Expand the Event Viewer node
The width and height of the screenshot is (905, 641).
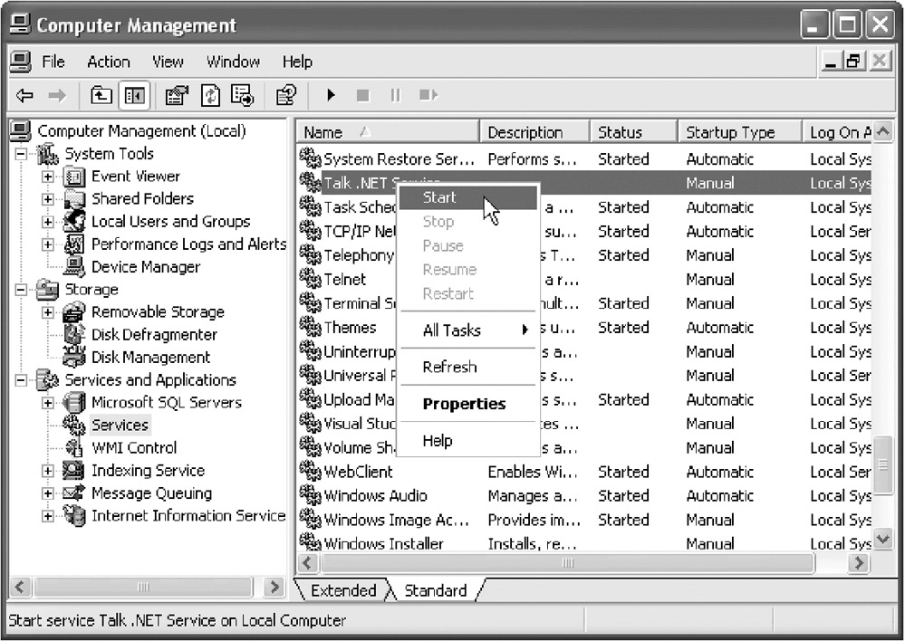pos(48,177)
